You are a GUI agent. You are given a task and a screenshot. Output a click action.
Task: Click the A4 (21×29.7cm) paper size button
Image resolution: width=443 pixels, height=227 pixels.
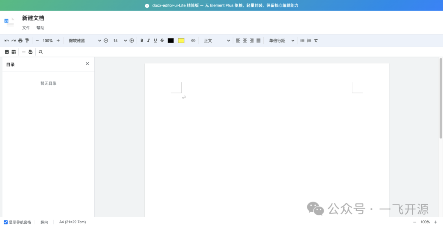[x=73, y=222]
